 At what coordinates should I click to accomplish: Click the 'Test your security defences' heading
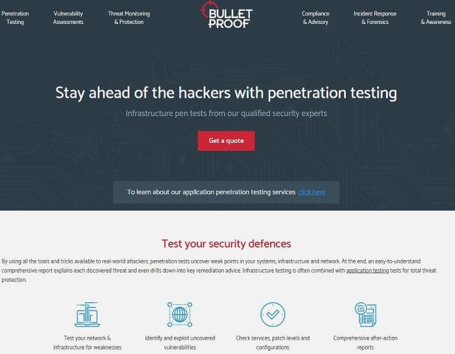tap(226, 244)
